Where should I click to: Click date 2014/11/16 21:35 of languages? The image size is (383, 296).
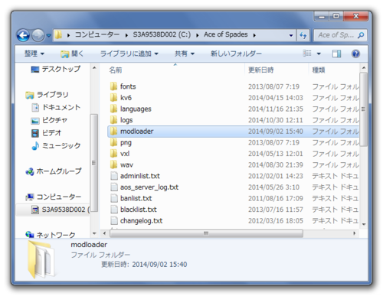coord(276,109)
